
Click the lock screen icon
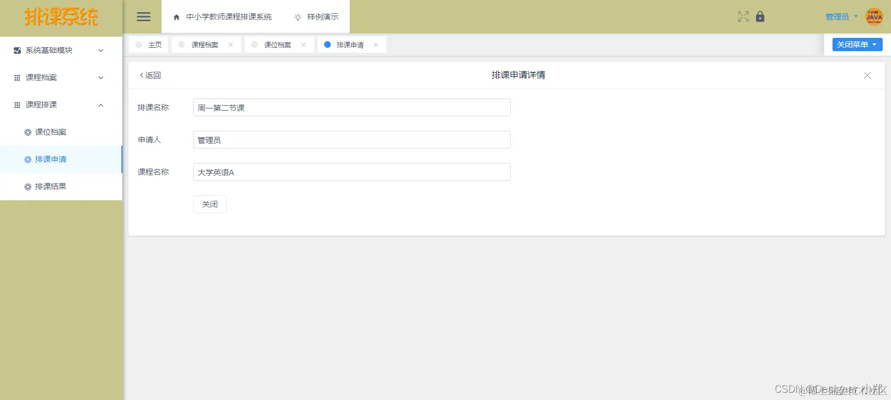pos(760,17)
